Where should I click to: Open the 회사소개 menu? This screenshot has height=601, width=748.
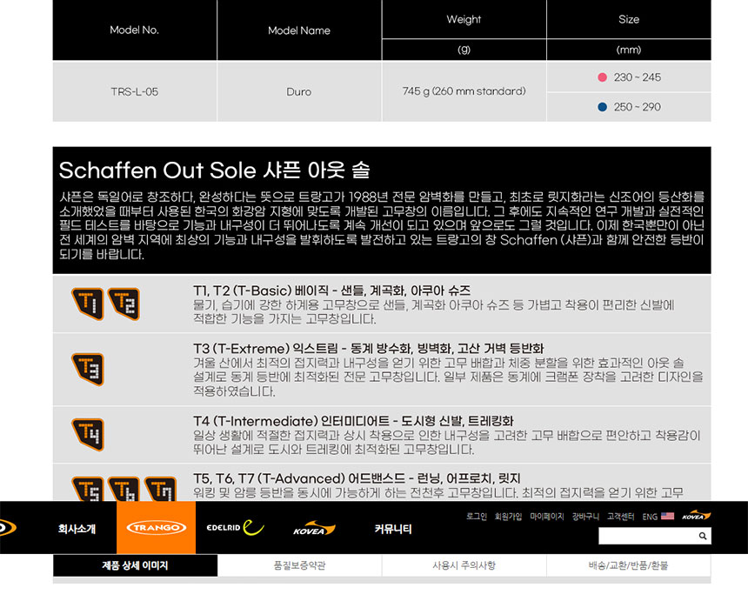click(x=77, y=529)
